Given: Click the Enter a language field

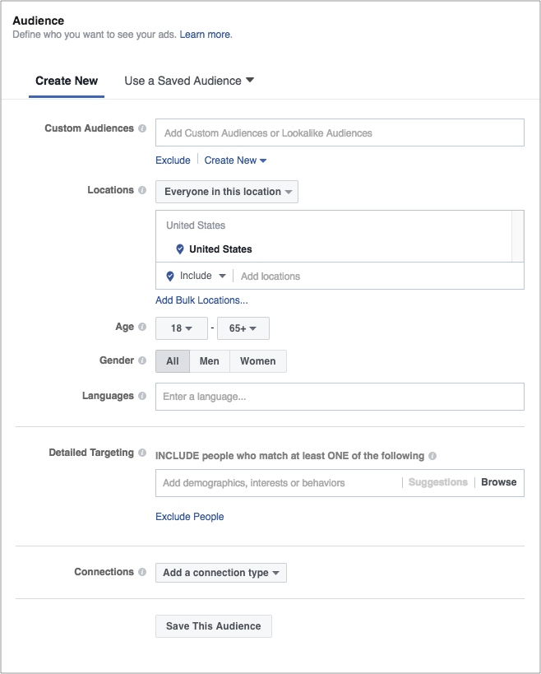Looking at the screenshot, I should [x=340, y=397].
